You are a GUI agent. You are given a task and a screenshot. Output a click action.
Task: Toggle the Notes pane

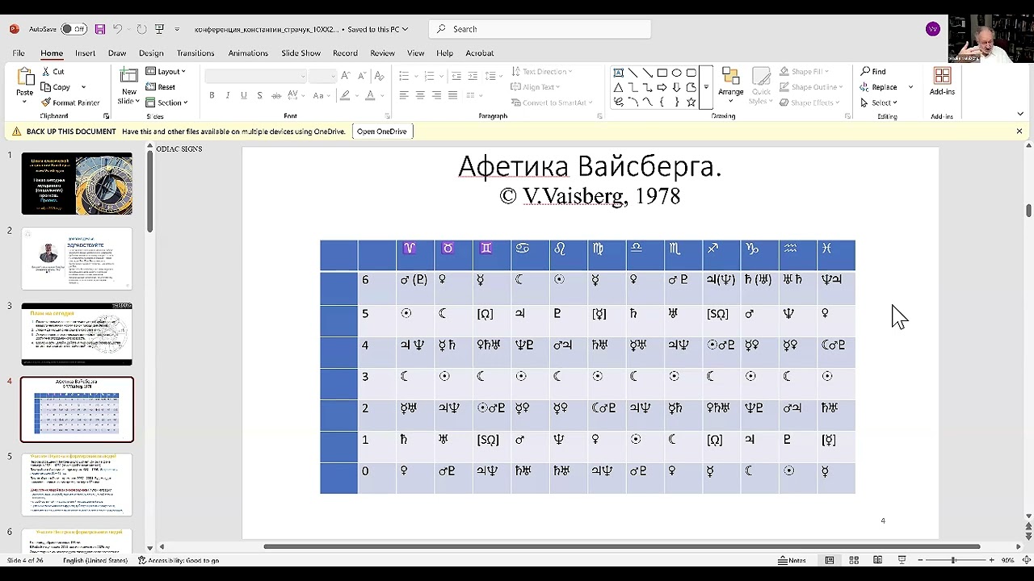click(x=792, y=560)
